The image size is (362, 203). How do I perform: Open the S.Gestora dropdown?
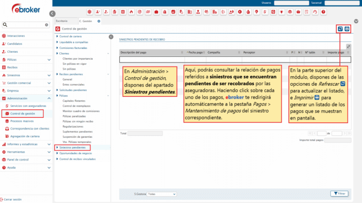click(x=162, y=194)
